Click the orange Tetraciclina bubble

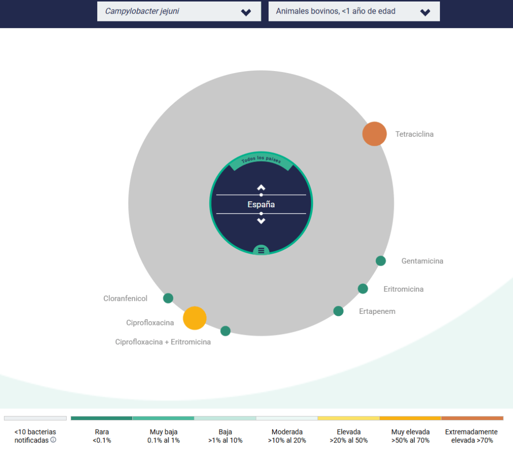click(374, 134)
